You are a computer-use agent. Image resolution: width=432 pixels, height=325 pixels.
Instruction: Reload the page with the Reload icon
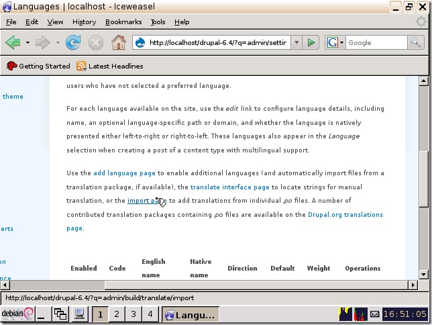coord(73,42)
